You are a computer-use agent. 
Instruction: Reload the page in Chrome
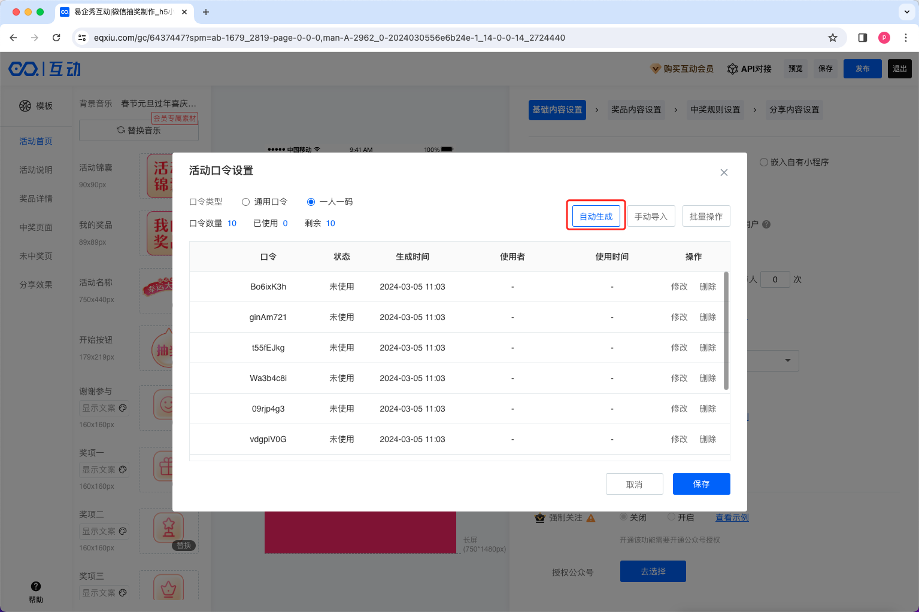coord(56,38)
